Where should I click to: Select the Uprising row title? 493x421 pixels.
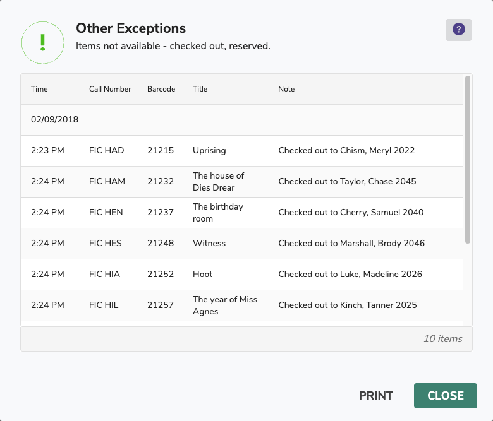tap(209, 151)
